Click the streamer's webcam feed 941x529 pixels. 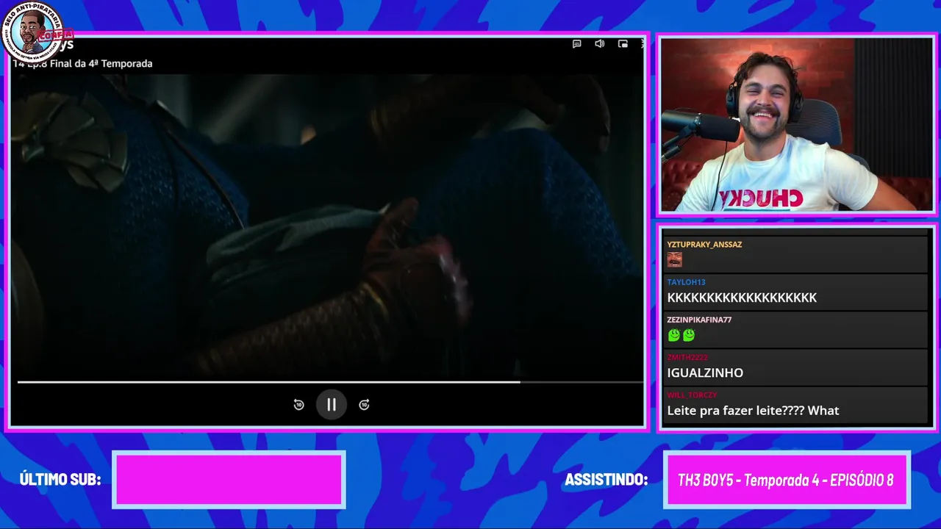tap(796, 125)
